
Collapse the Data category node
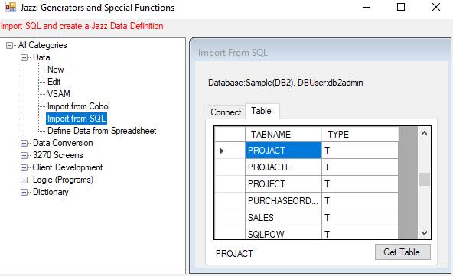click(x=24, y=57)
